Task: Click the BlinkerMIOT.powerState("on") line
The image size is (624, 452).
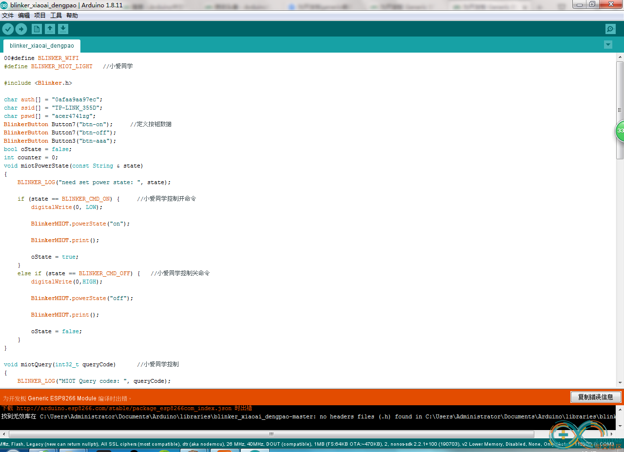Action: pos(80,224)
